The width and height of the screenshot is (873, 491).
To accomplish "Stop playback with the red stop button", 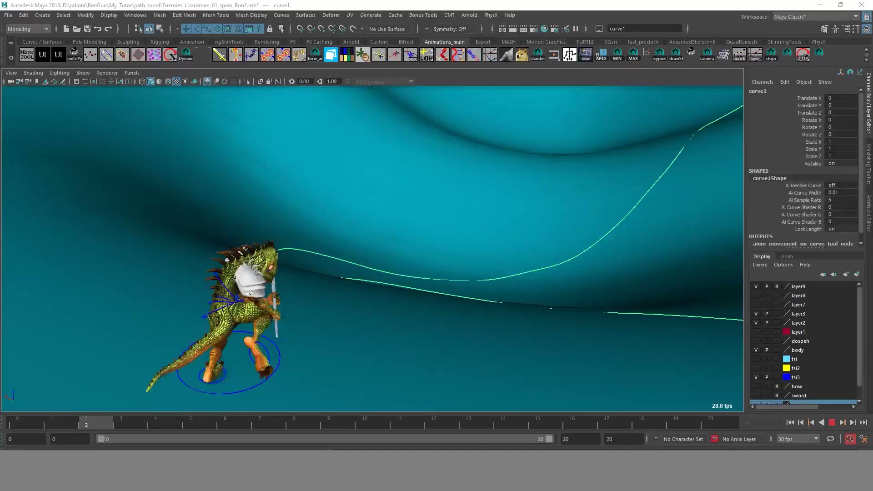I will coord(832,423).
